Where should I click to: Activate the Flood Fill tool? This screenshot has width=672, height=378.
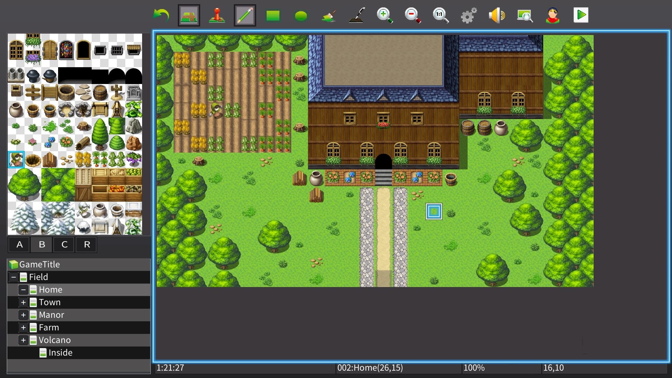coord(329,15)
